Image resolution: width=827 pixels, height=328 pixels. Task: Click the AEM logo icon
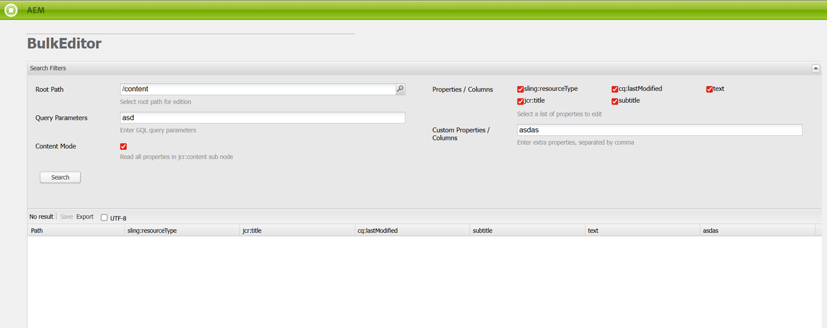click(10, 10)
